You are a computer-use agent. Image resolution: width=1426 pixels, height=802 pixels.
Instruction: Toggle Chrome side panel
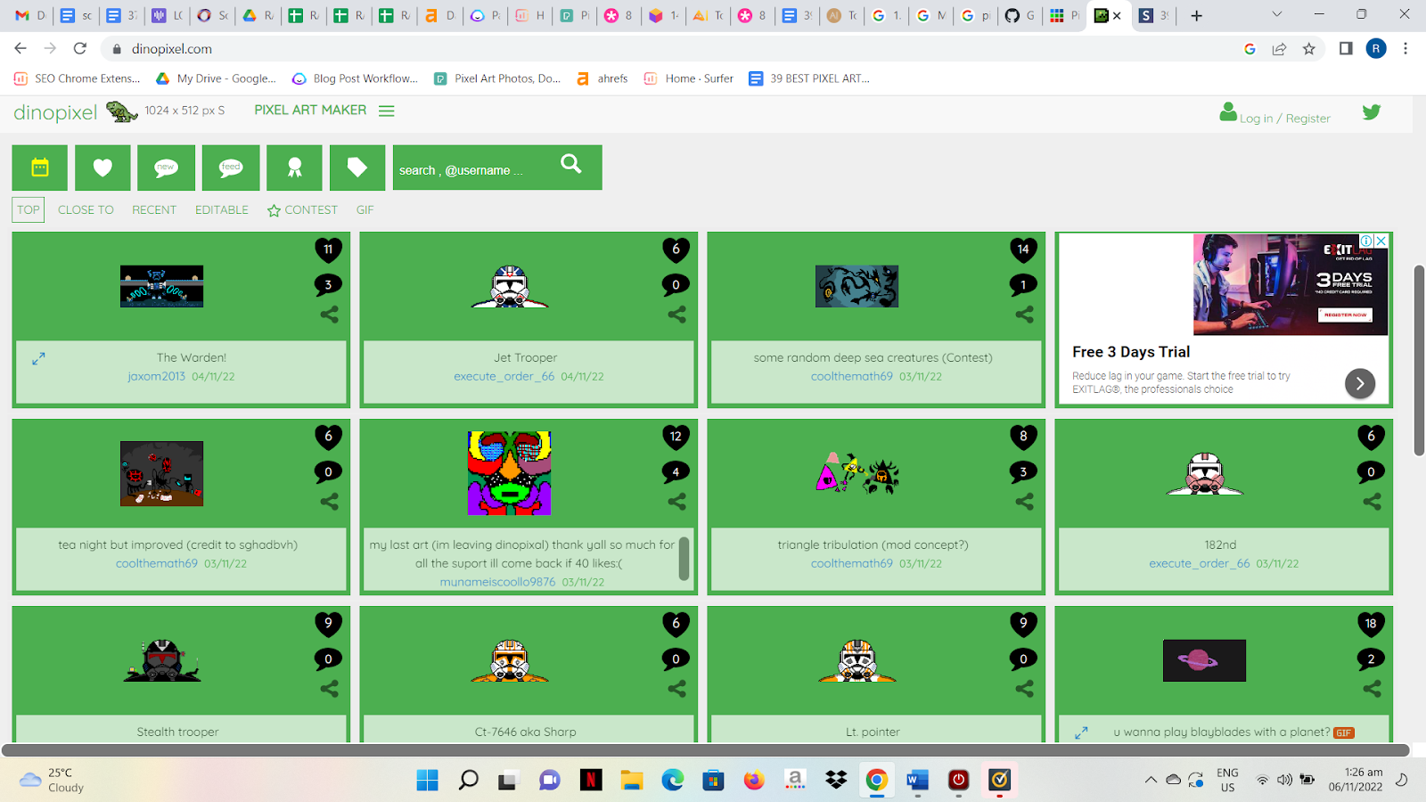pos(1346,49)
